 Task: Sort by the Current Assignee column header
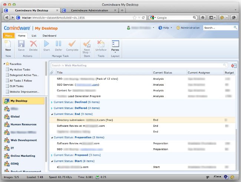click(x=205, y=73)
